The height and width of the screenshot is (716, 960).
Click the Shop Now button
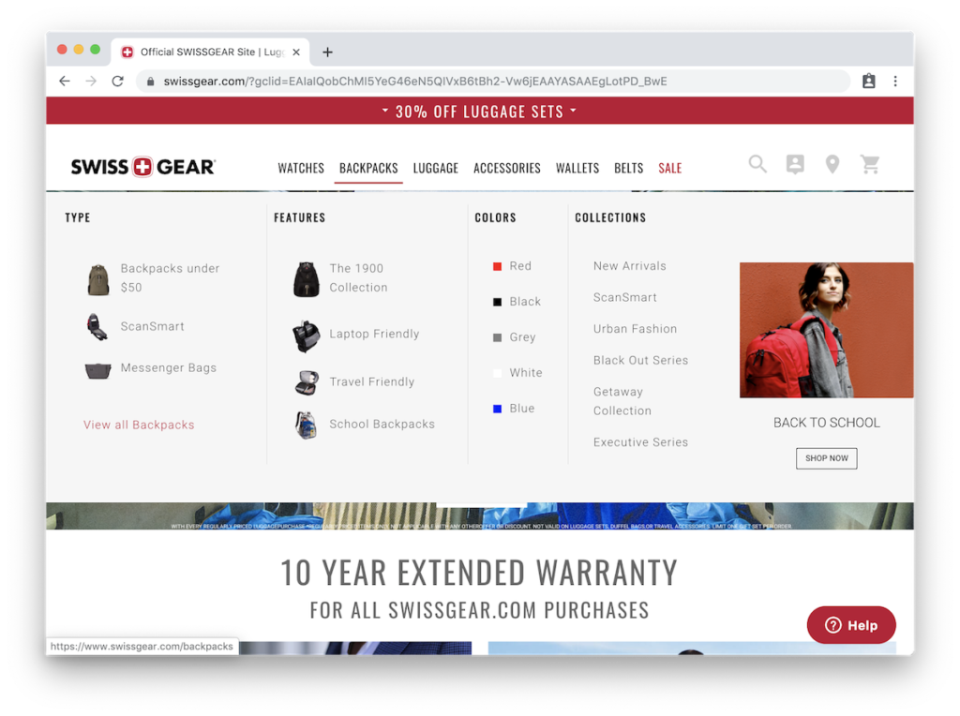(827, 458)
